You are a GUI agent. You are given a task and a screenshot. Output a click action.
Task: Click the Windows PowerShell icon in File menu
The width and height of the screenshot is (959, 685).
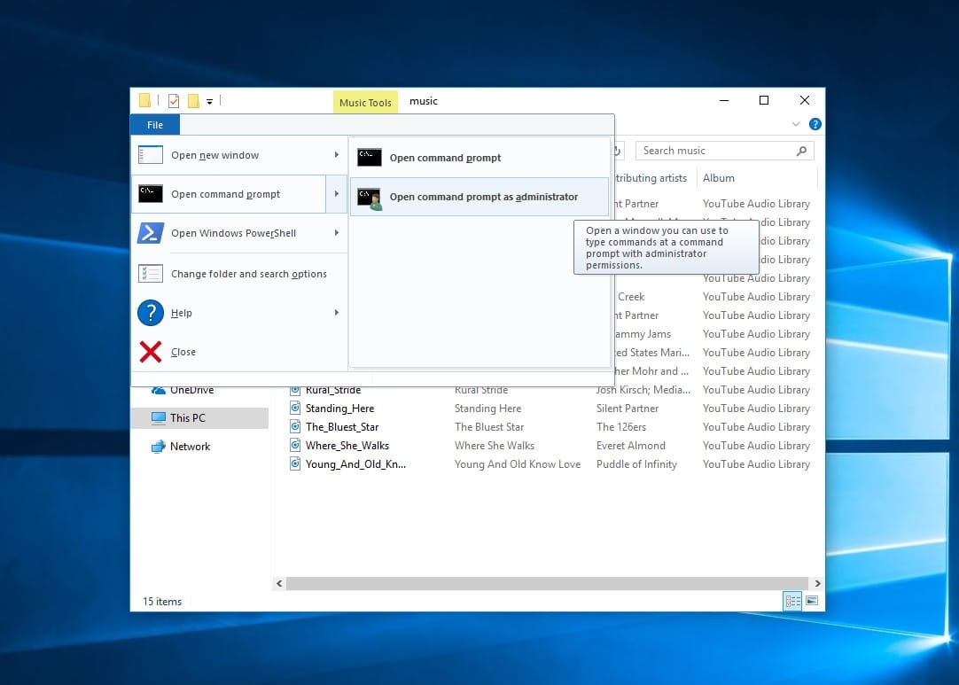point(151,233)
